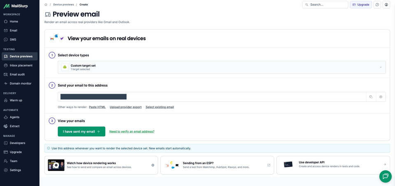Click the ESP logos icon cluster

coord(172,165)
